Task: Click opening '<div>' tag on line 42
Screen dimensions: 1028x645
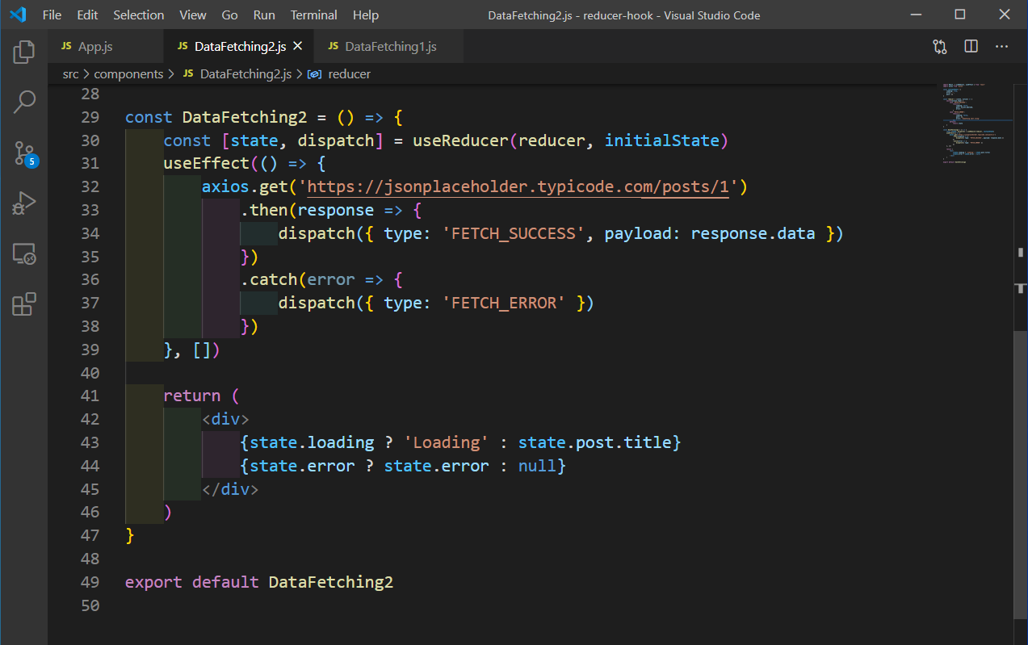Action: click(225, 420)
